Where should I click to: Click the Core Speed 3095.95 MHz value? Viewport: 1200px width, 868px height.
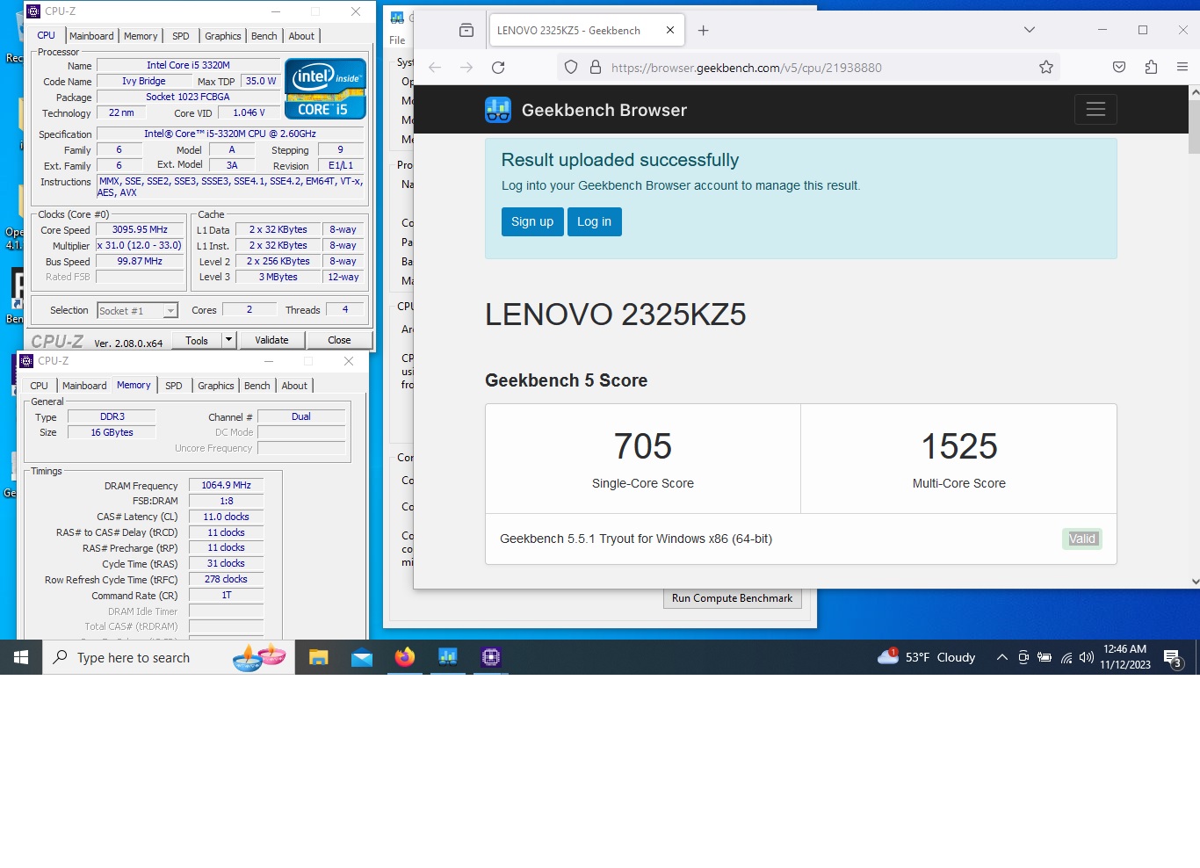click(x=140, y=230)
